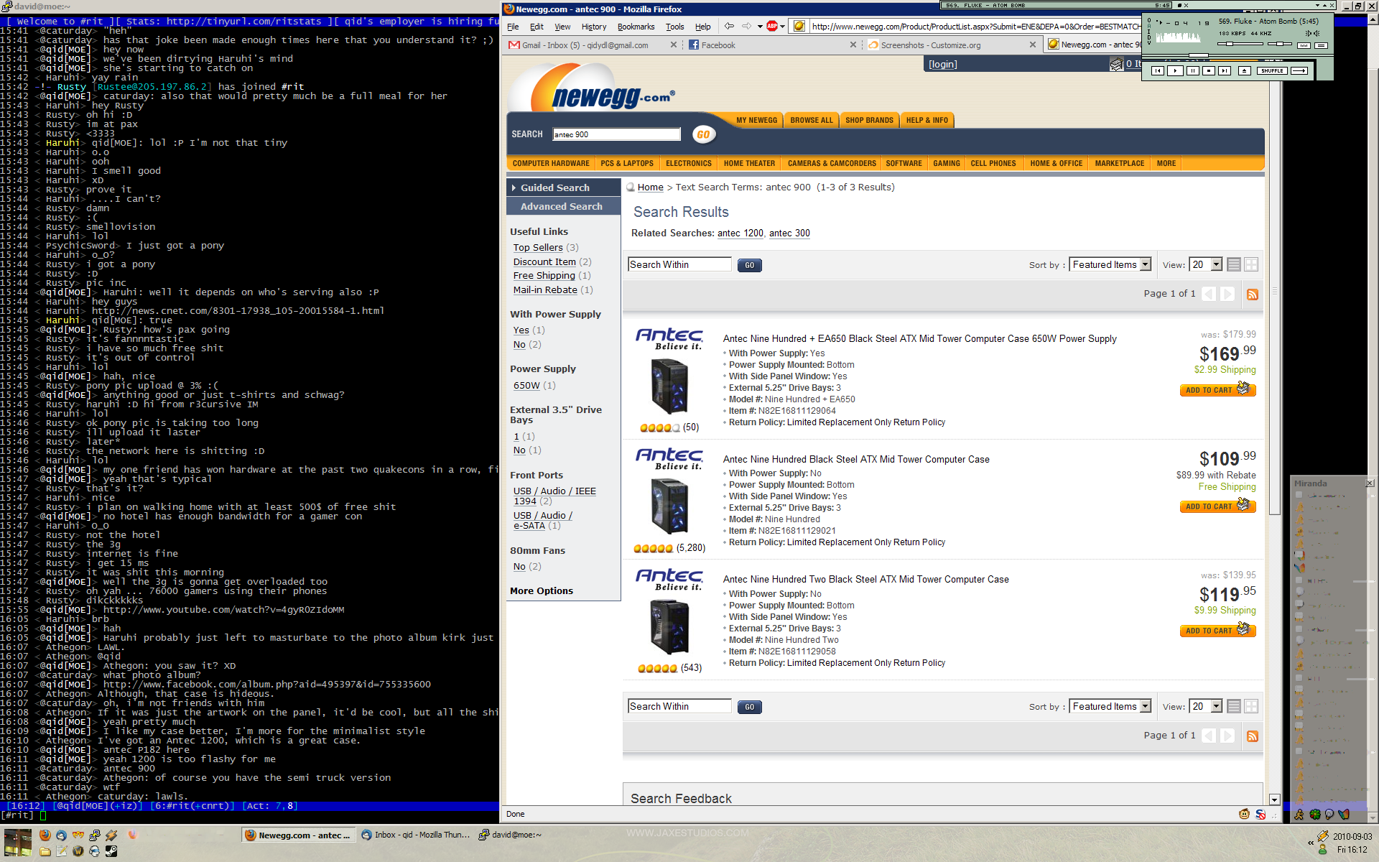
Task: Switch to list view icon
Action: point(1234,264)
